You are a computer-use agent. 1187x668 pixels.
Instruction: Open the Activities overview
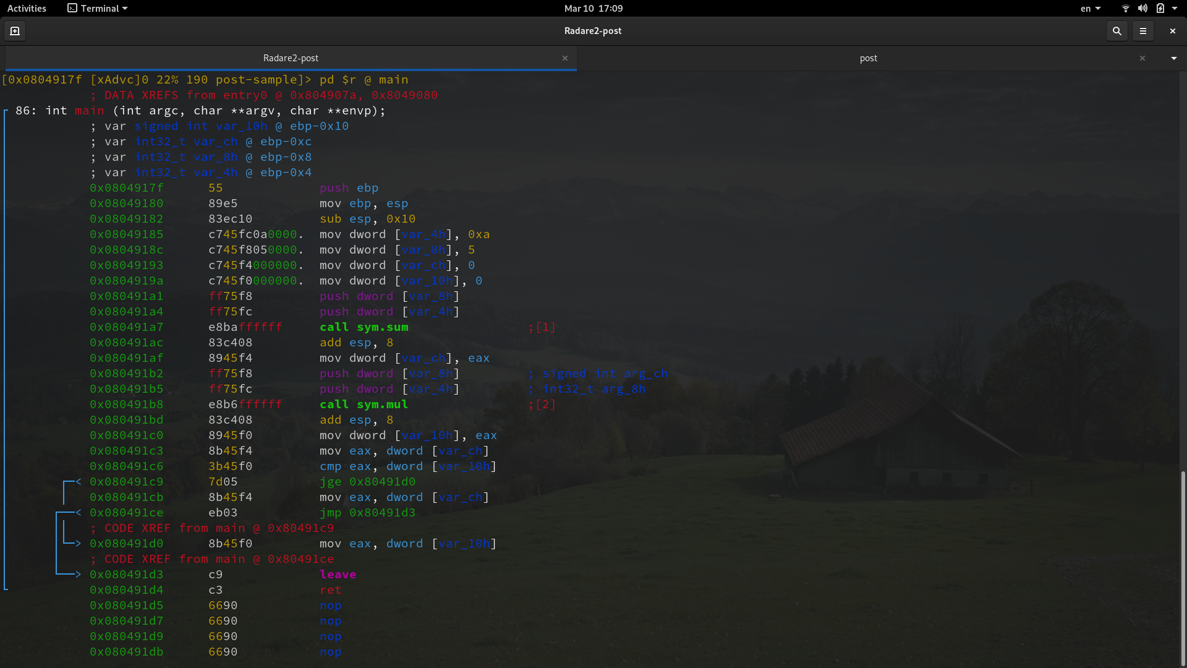27,8
